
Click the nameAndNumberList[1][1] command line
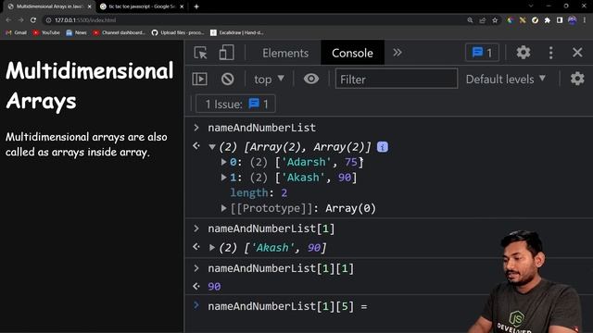click(x=281, y=268)
